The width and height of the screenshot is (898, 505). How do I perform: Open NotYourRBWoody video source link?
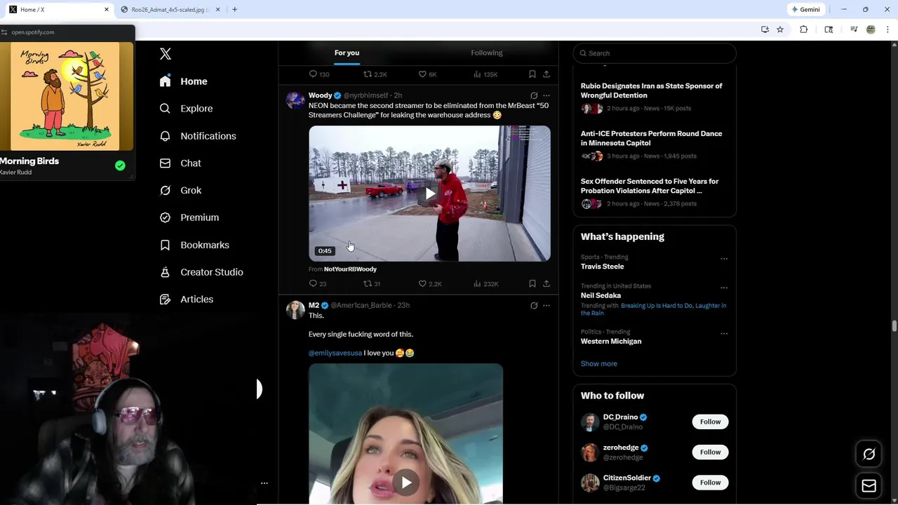tap(350, 269)
